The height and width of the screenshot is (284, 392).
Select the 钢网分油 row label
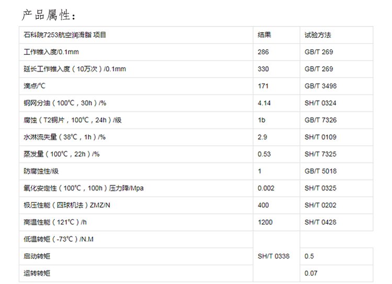tap(65, 103)
